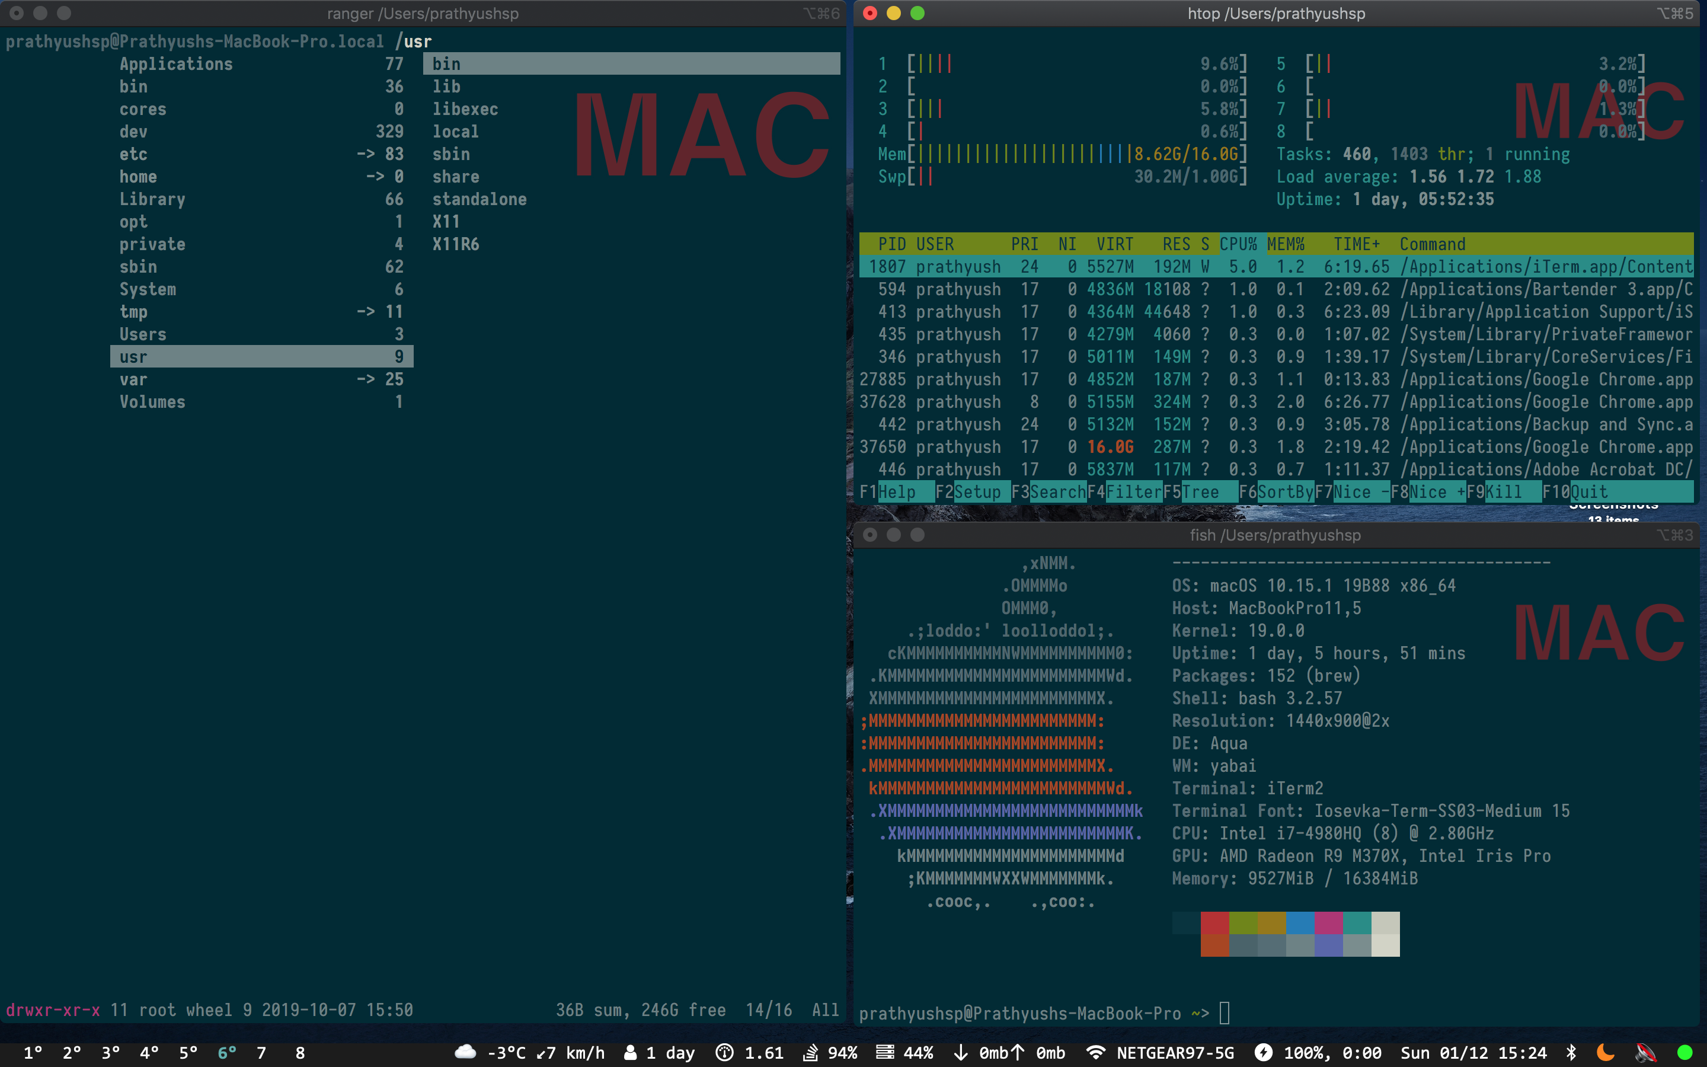Switch to workspace 3 in the bar
Image resolution: width=1707 pixels, height=1067 pixels.
110,1052
